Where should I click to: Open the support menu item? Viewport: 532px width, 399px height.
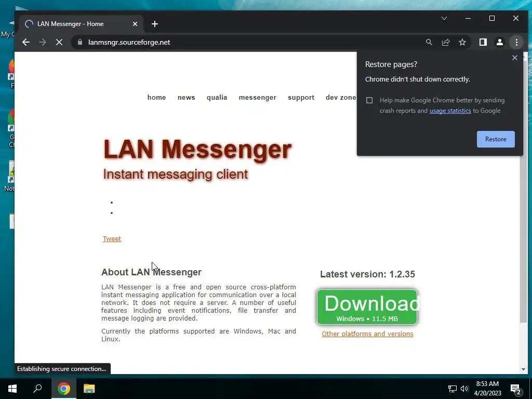pos(301,97)
